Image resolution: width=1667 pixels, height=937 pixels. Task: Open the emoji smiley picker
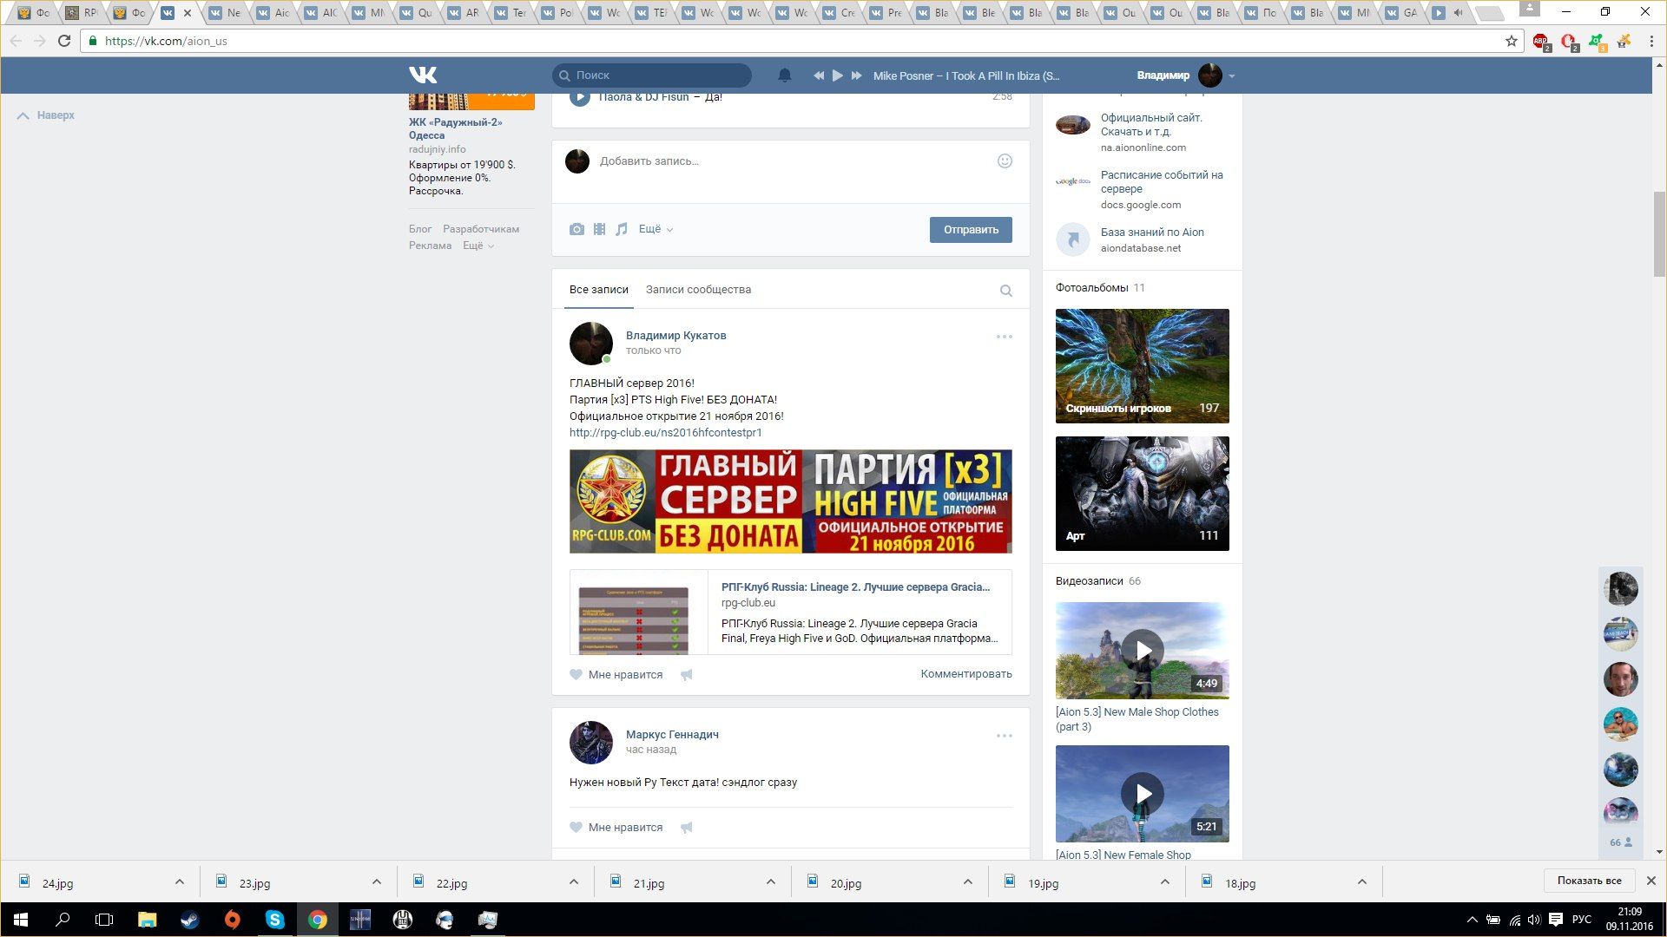coord(1005,161)
